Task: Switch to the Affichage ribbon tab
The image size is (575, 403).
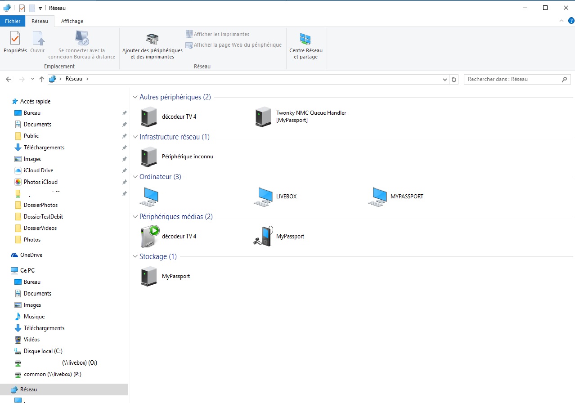Action: (72, 21)
